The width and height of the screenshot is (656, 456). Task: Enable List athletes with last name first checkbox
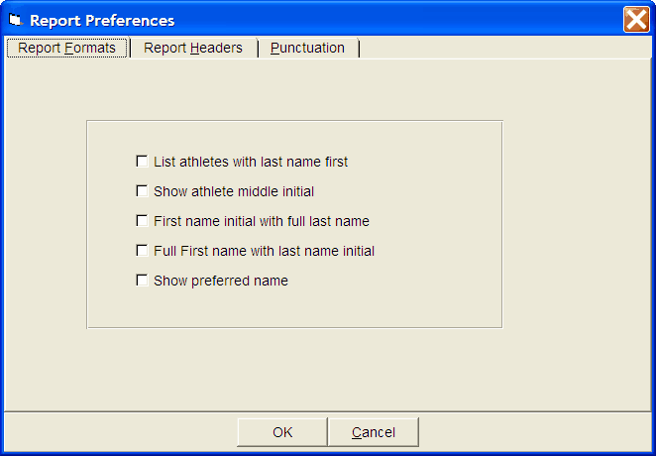coord(142,162)
